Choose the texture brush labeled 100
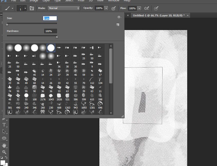Viewport: 217px width, 166px height. 34,97
